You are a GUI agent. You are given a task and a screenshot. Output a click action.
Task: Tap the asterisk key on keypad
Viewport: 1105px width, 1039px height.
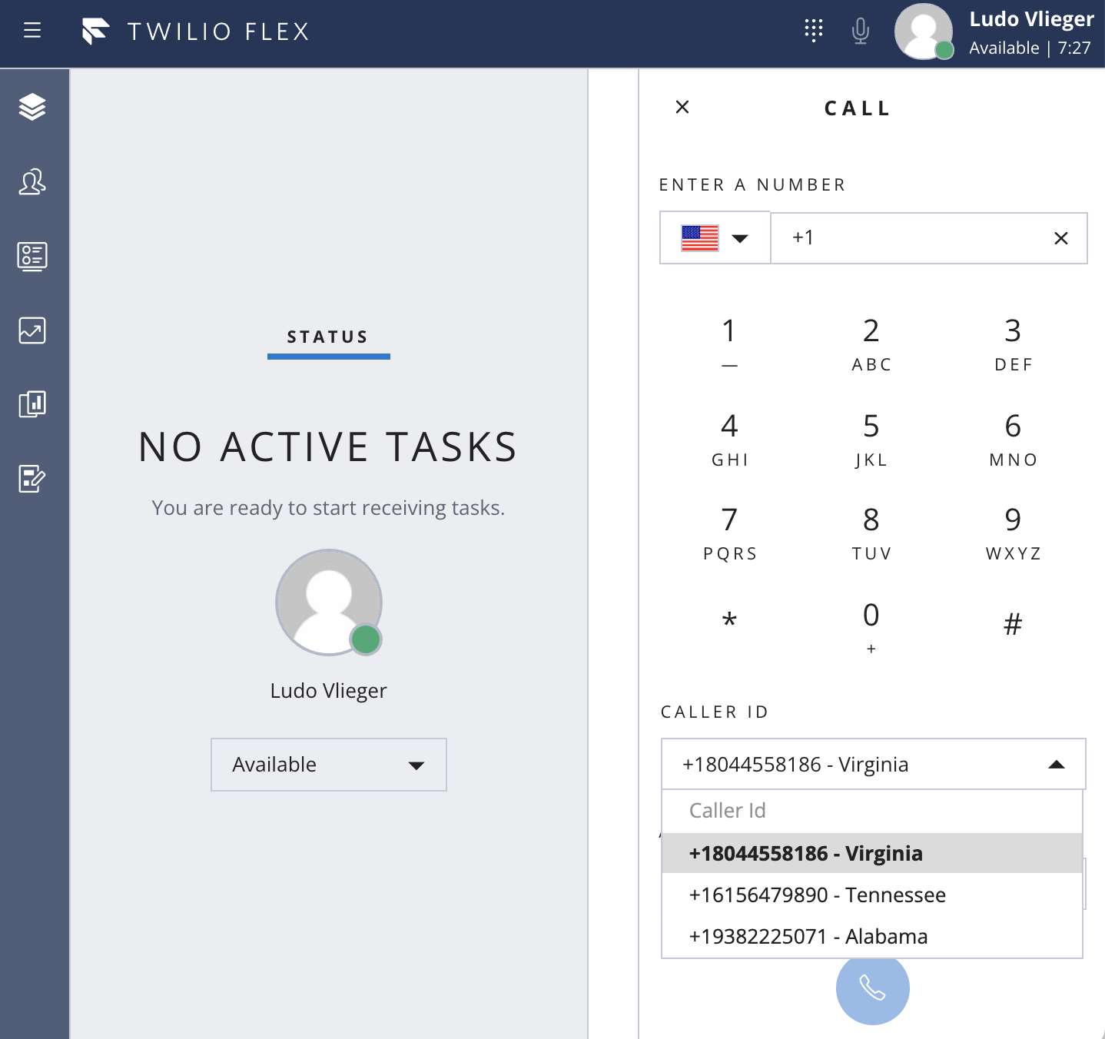729,621
